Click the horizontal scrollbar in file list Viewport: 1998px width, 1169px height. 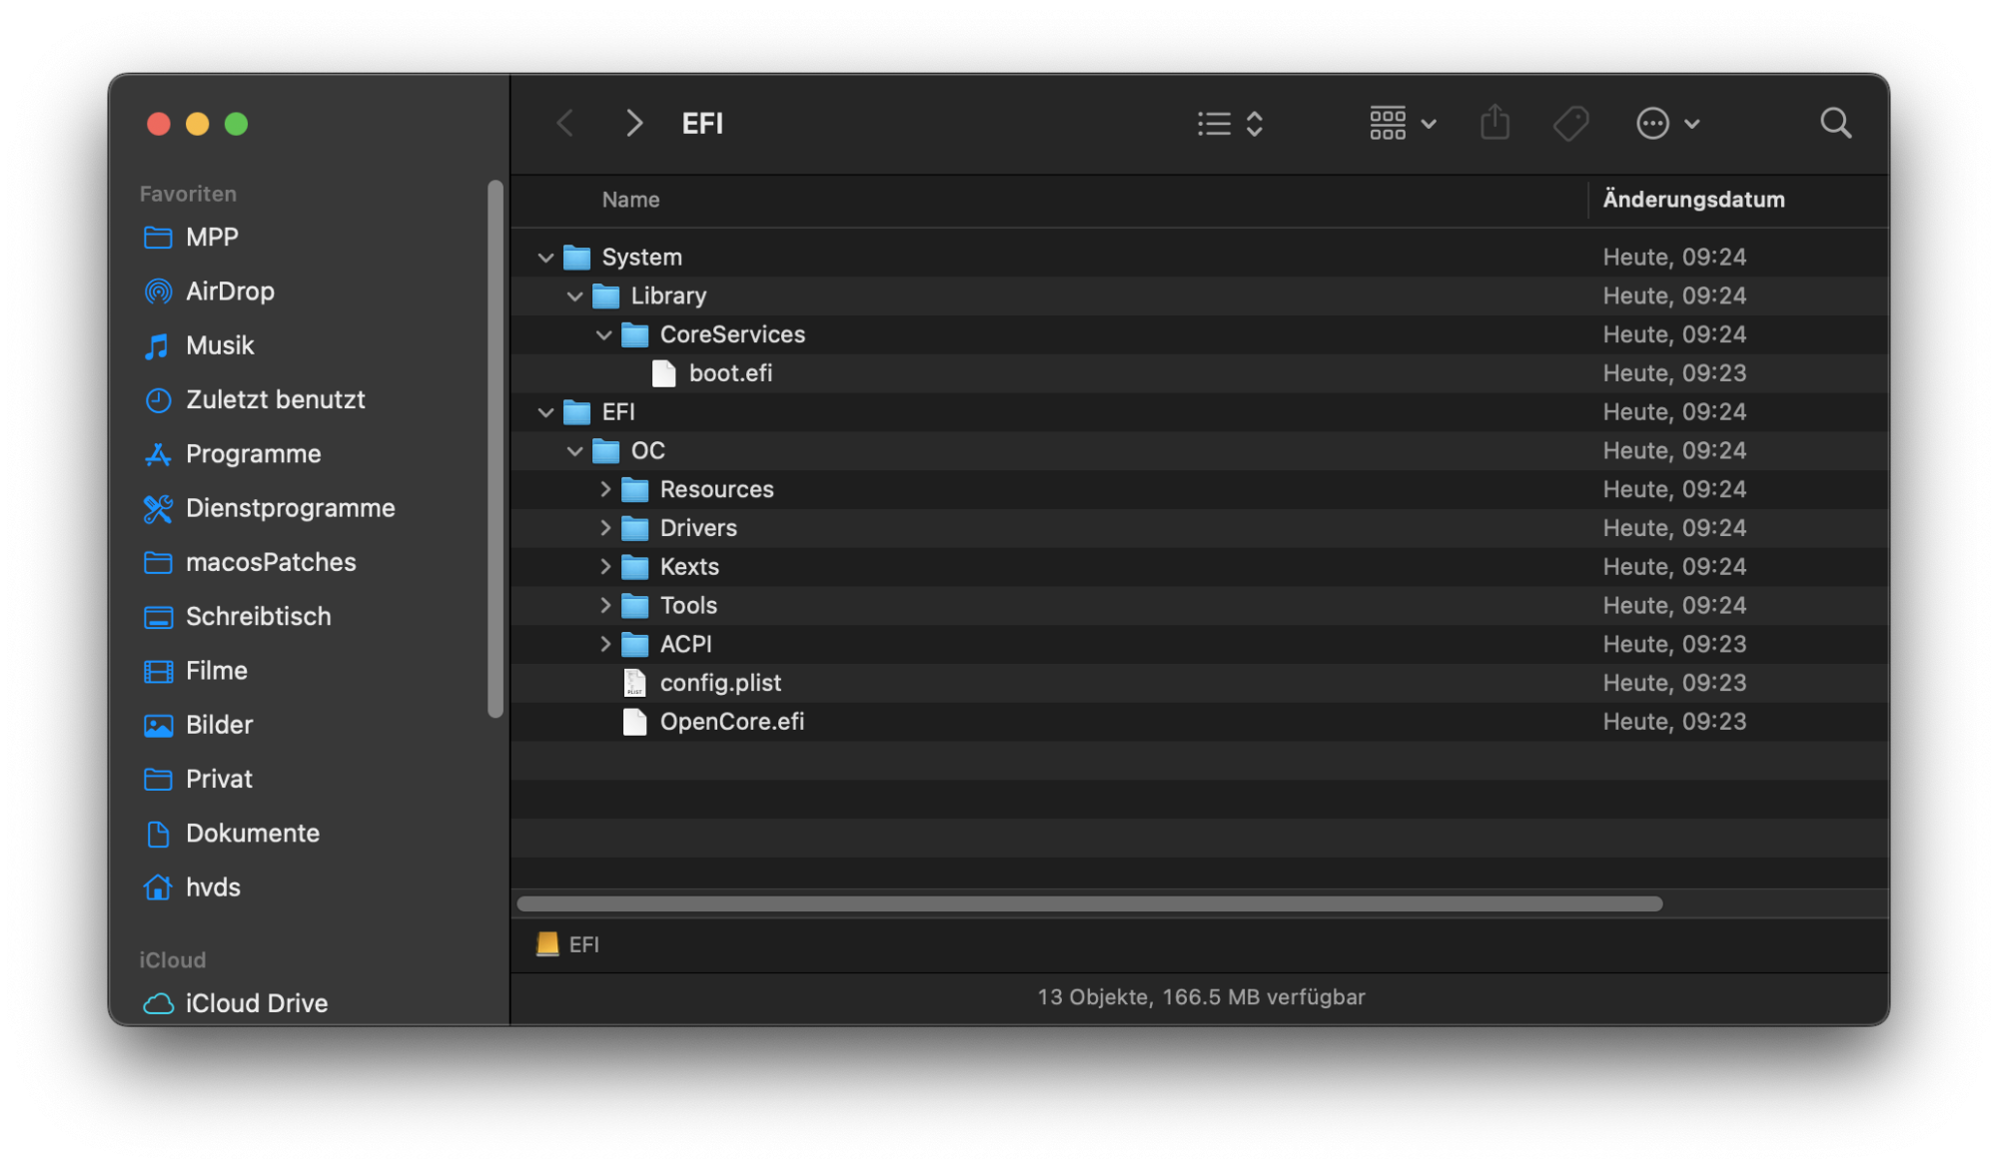point(1089,903)
